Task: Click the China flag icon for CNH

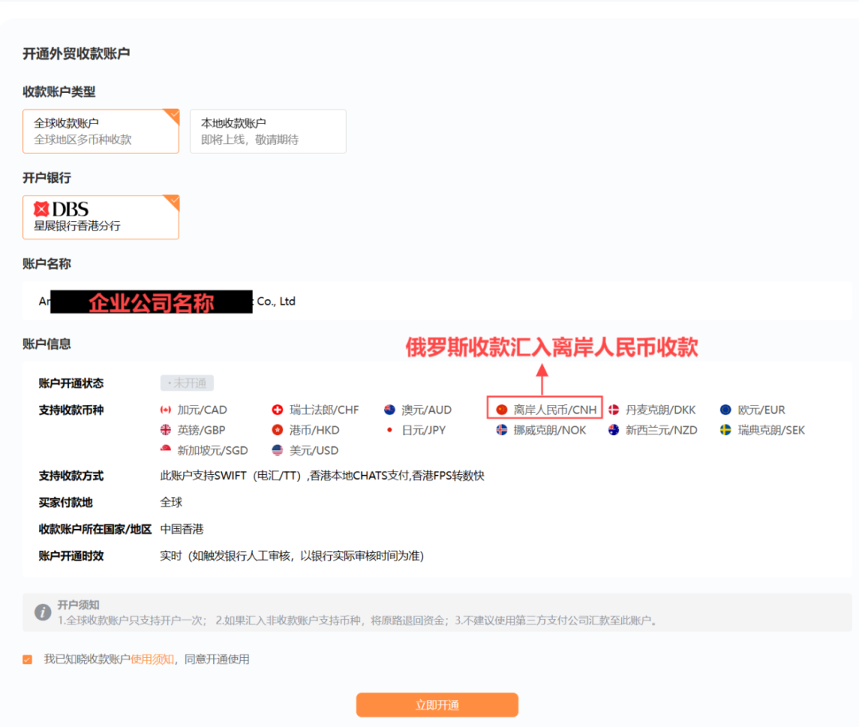Action: 501,410
